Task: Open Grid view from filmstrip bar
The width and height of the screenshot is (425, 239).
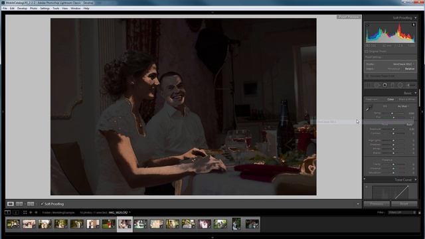Action: (x=25, y=212)
